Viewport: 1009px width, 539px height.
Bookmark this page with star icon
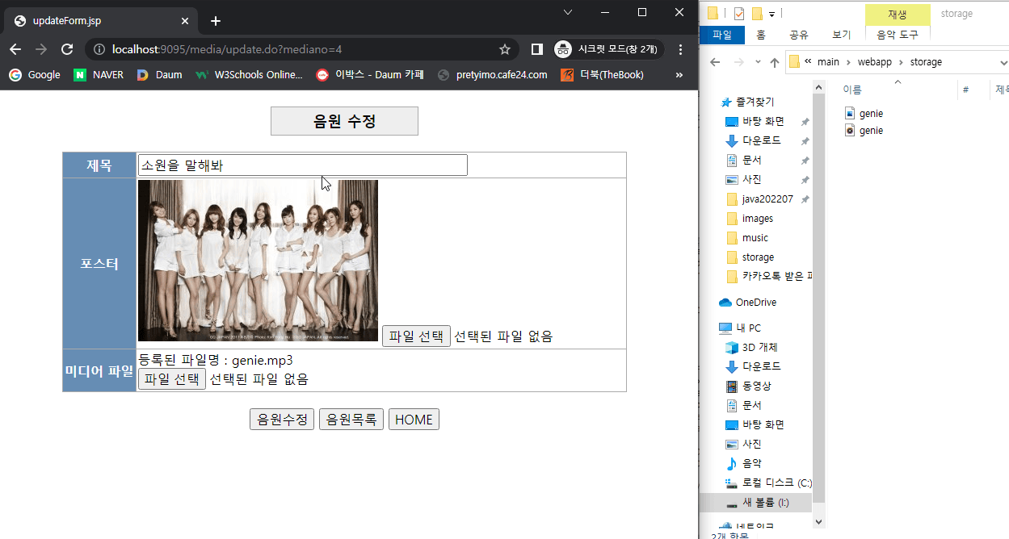(x=505, y=49)
